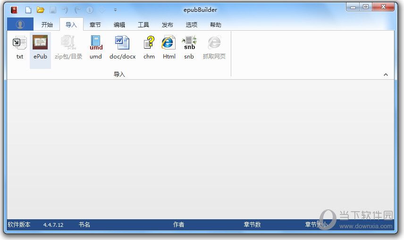
Task: Import a txt file
Action: 19,49
